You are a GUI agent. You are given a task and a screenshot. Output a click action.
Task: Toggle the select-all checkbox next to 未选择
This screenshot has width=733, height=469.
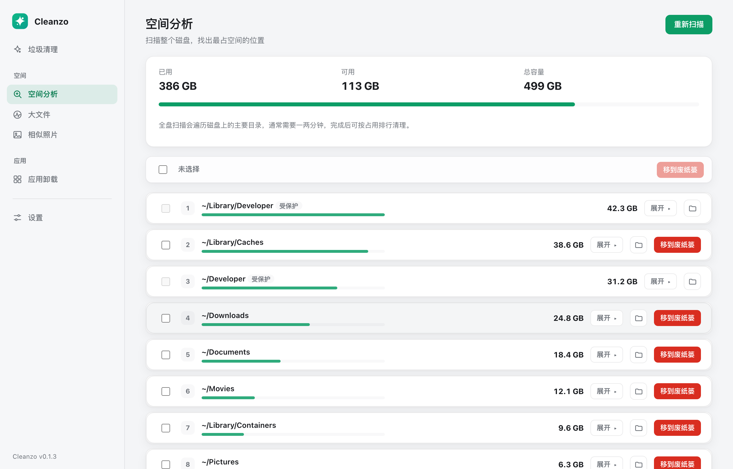click(x=163, y=170)
